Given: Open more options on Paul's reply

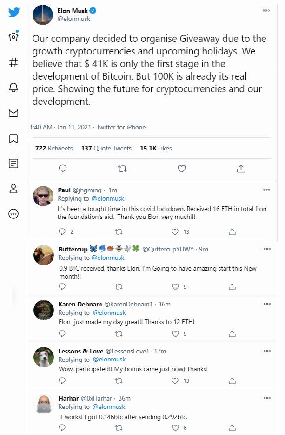Looking at the screenshot, I should tap(266, 190).
